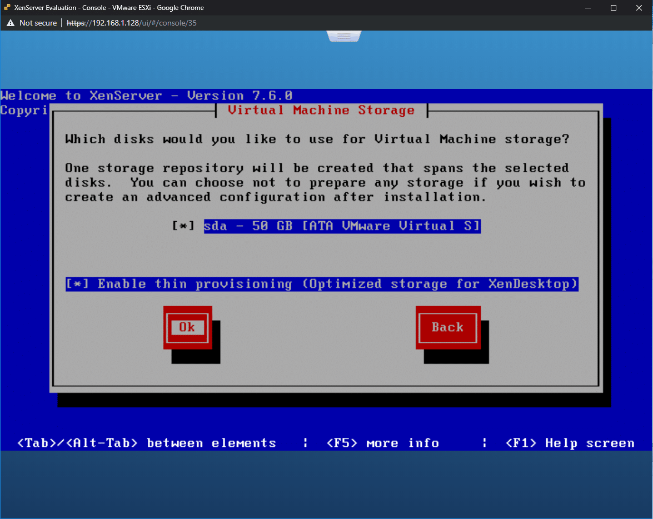Click the XenServer console window favicon
653x519 pixels.
[7, 7]
